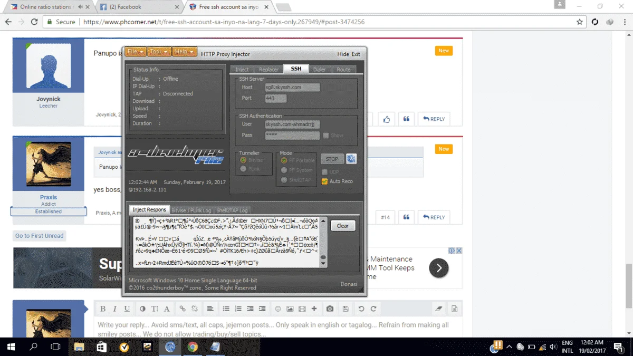Toggle the BB code source mode icon
Image resolution: width=633 pixels, height=356 pixels.
(x=454, y=309)
